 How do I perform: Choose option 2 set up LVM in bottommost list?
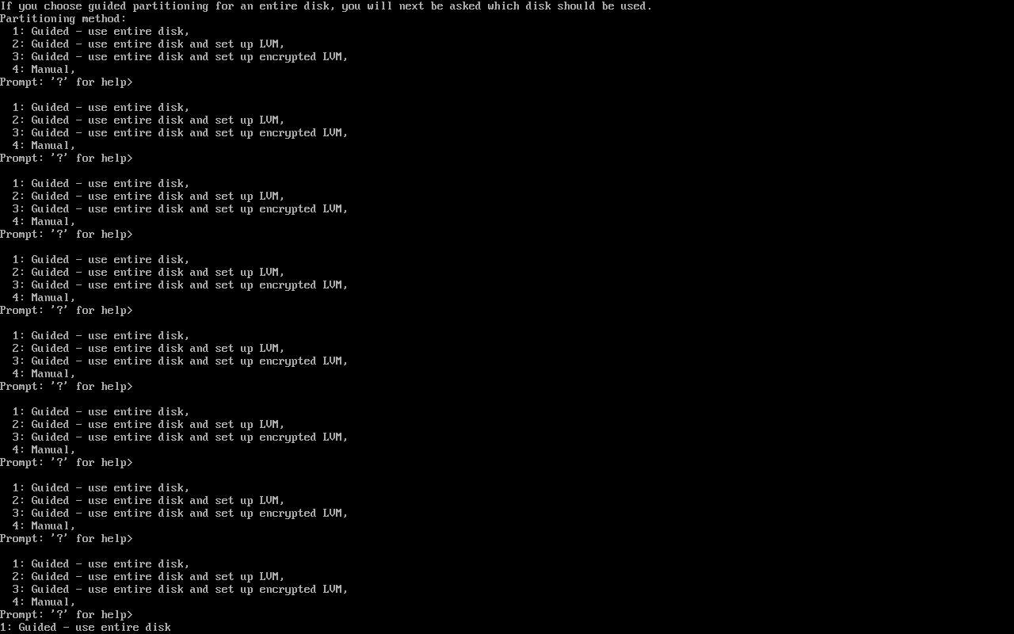click(149, 576)
